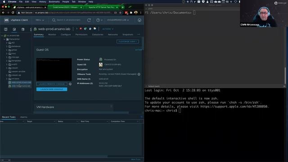The width and height of the screenshot is (288, 162).
Task: Switch to the Configure tab
Action: (66, 35)
